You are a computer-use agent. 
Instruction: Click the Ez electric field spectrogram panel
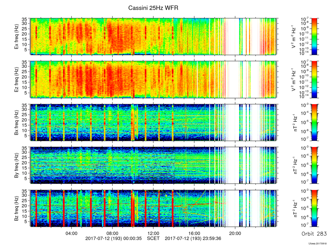click(x=154, y=80)
